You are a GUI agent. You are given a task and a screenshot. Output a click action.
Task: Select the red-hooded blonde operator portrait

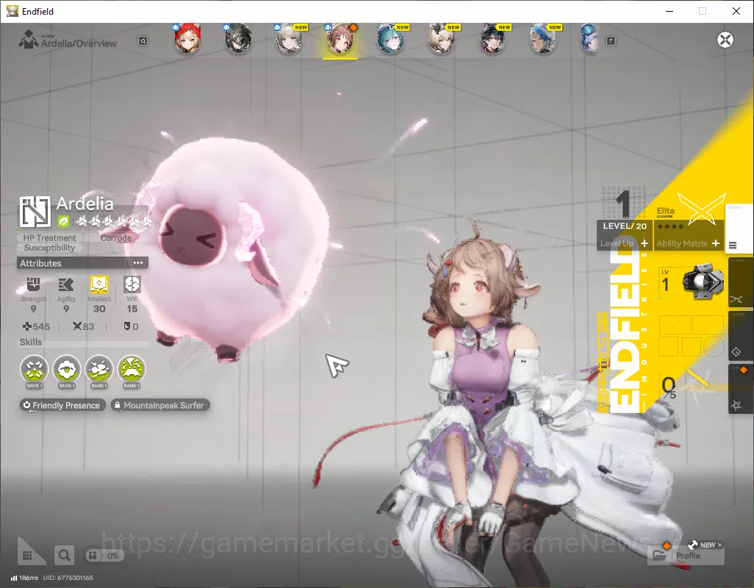(187, 40)
